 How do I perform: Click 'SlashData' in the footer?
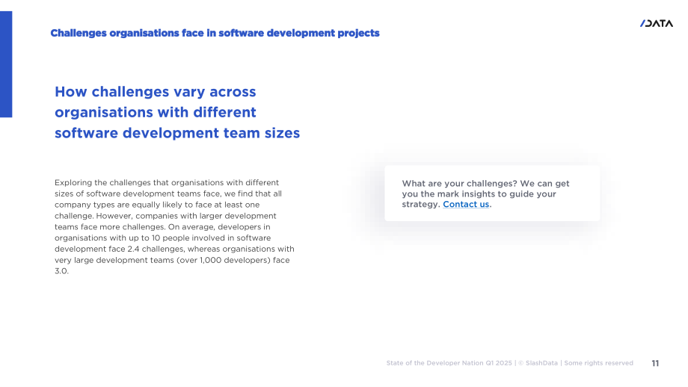(541, 363)
